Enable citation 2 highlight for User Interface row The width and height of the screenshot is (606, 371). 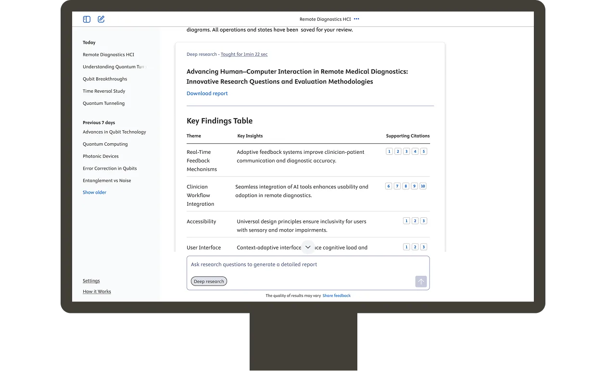(x=415, y=247)
